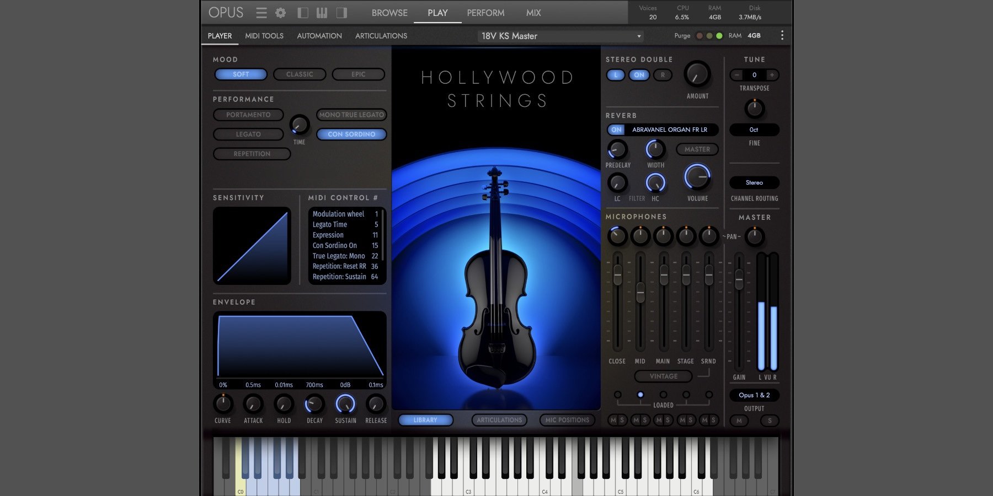Image resolution: width=993 pixels, height=496 pixels.
Task: Toggle the Reverb ON switch
Action: 616,130
